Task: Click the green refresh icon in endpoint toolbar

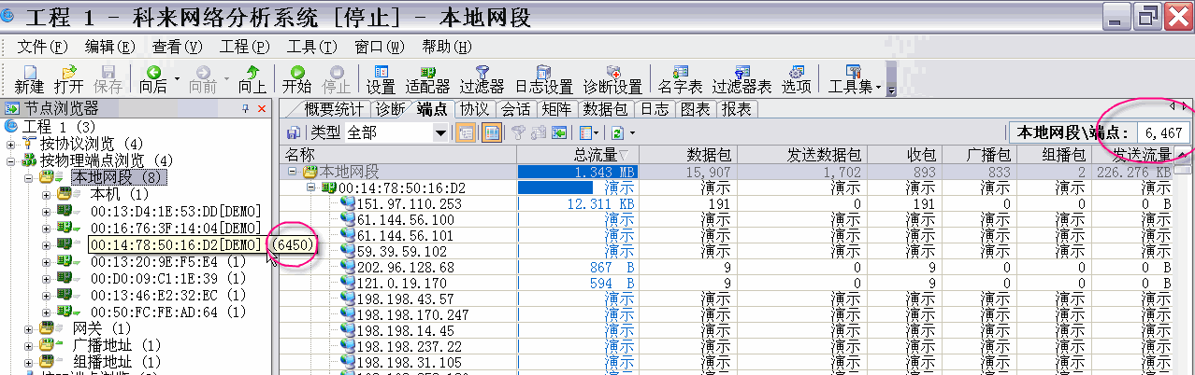Action: [x=617, y=132]
